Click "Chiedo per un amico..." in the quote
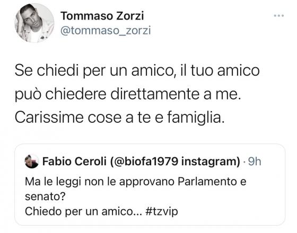 coord(83,211)
